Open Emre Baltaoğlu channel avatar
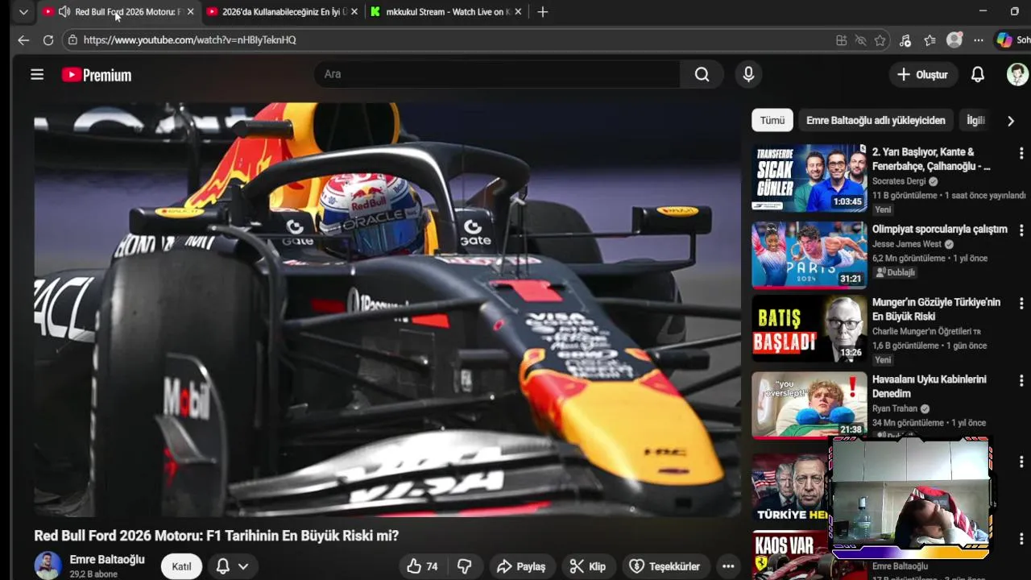This screenshot has height=580, width=1031. 48,565
